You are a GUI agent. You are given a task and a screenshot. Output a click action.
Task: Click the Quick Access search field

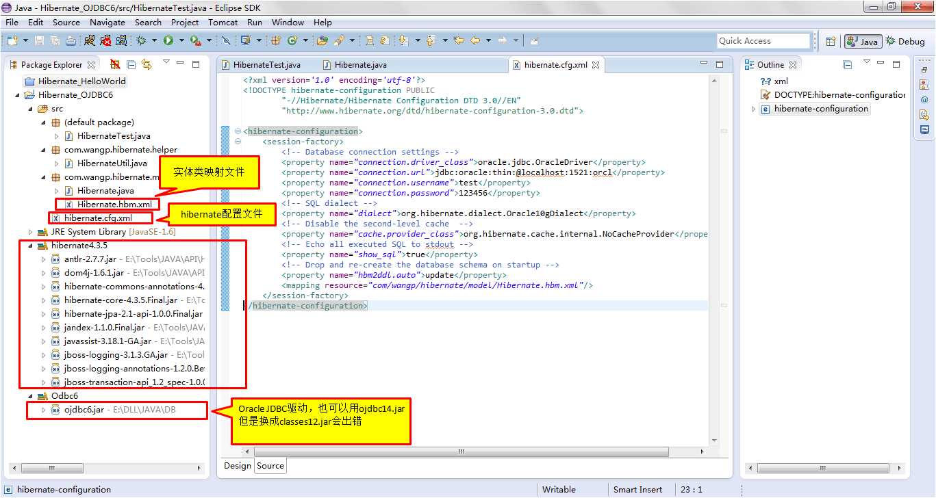point(763,41)
